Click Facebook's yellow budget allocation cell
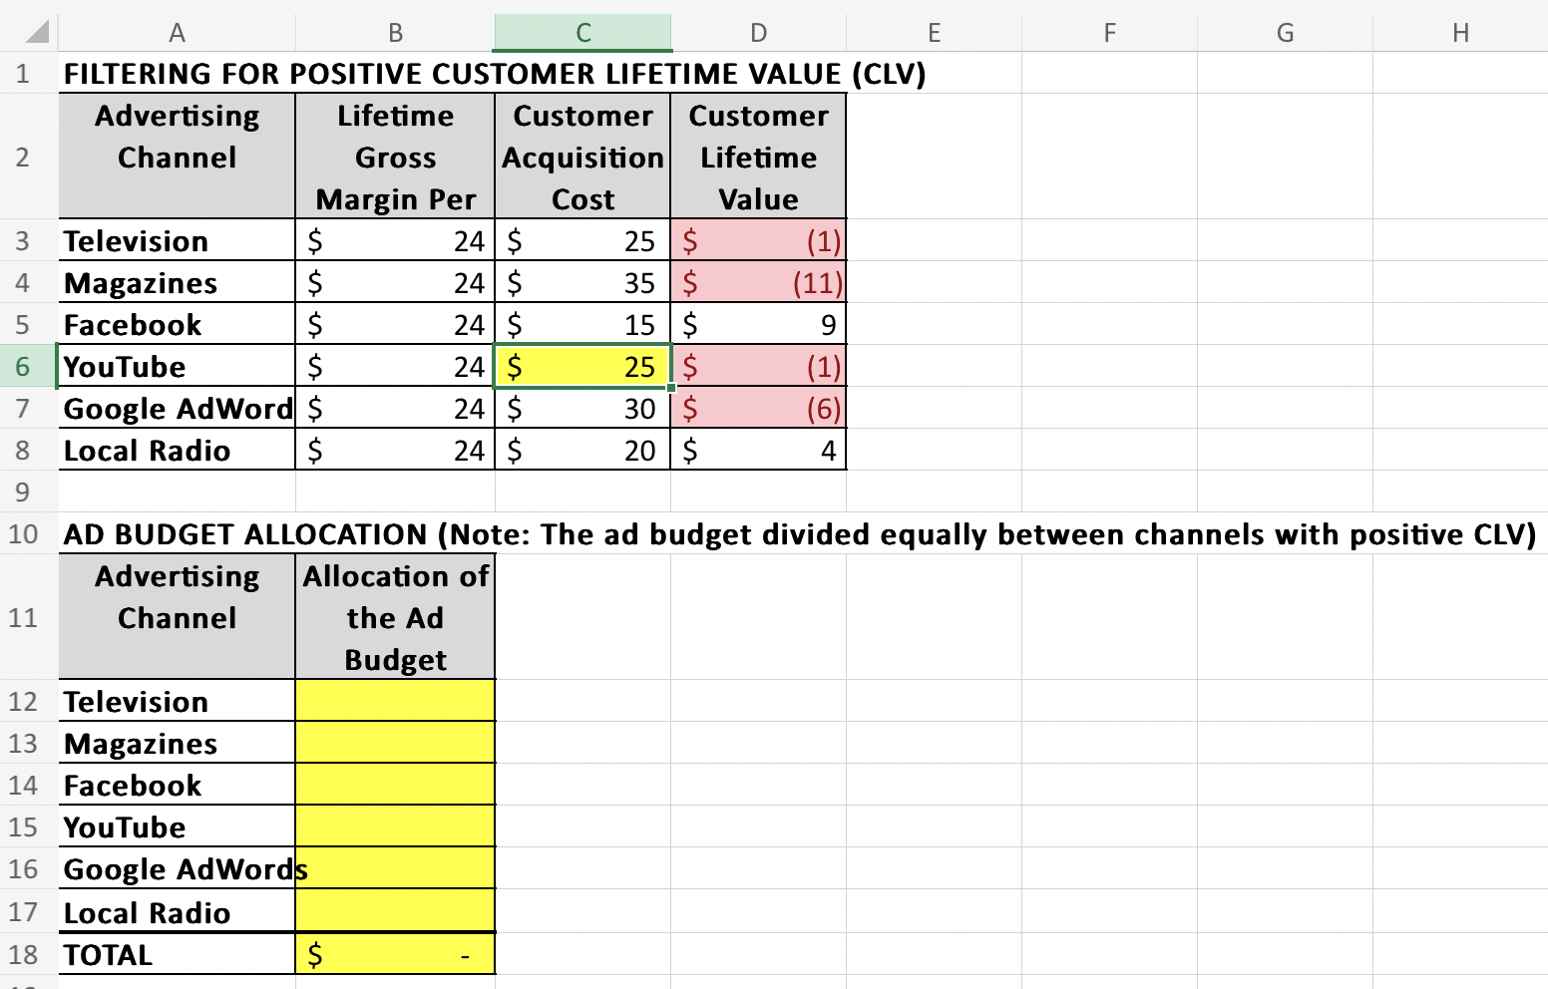The width and height of the screenshot is (1548, 989). (x=395, y=785)
